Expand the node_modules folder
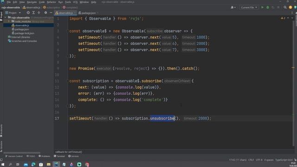The image size is (297, 167). (x=9, y=21)
